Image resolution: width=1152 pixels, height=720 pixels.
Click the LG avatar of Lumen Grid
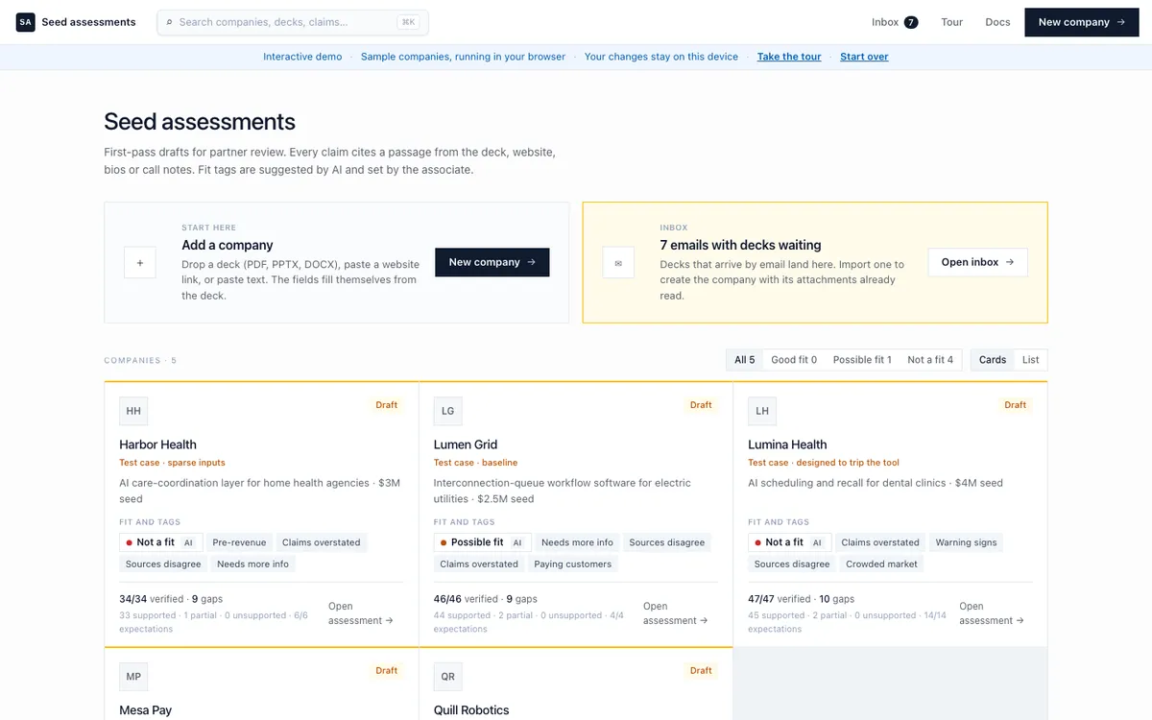(447, 411)
